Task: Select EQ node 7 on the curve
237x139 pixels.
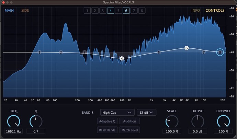Action: 204,53
